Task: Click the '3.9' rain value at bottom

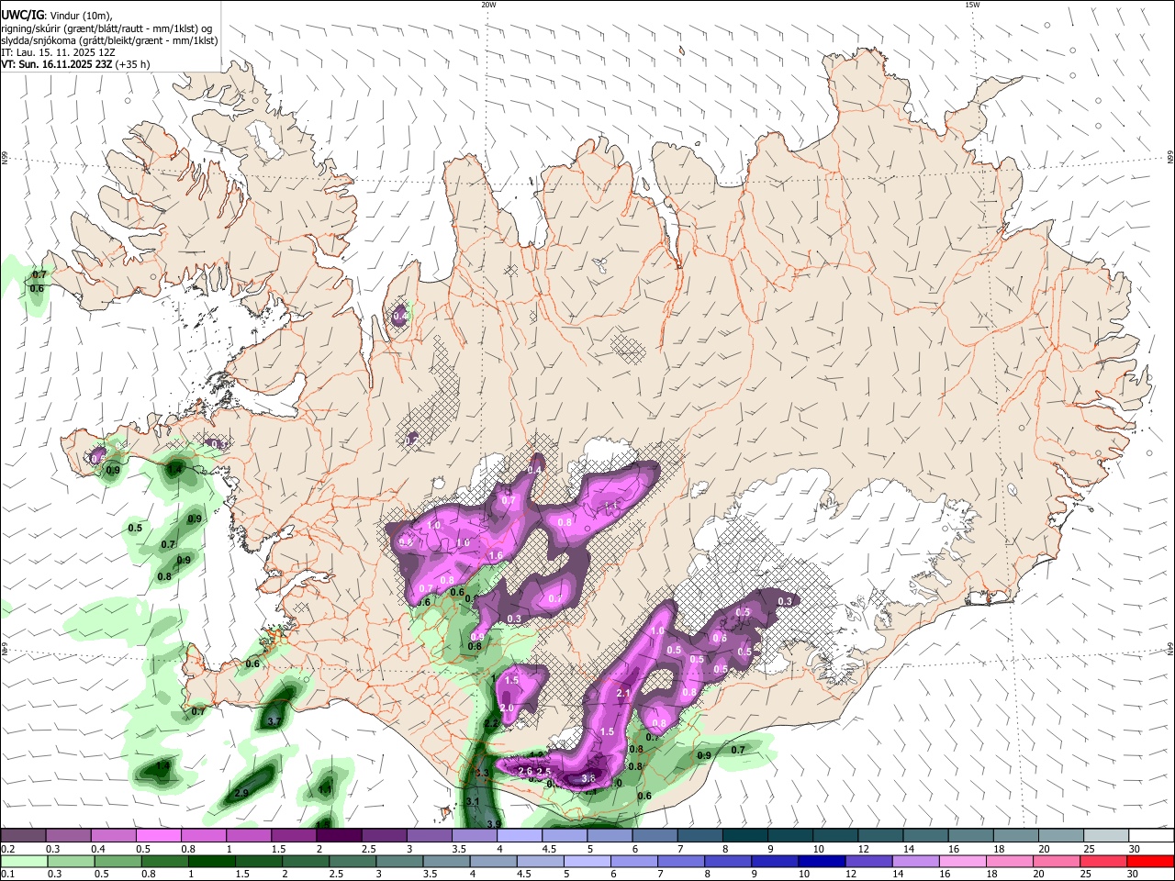Action: click(494, 823)
